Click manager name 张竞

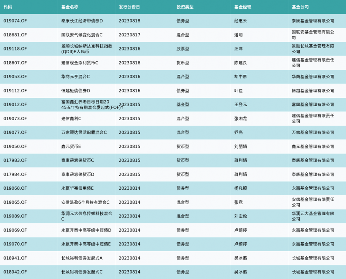click(x=238, y=202)
